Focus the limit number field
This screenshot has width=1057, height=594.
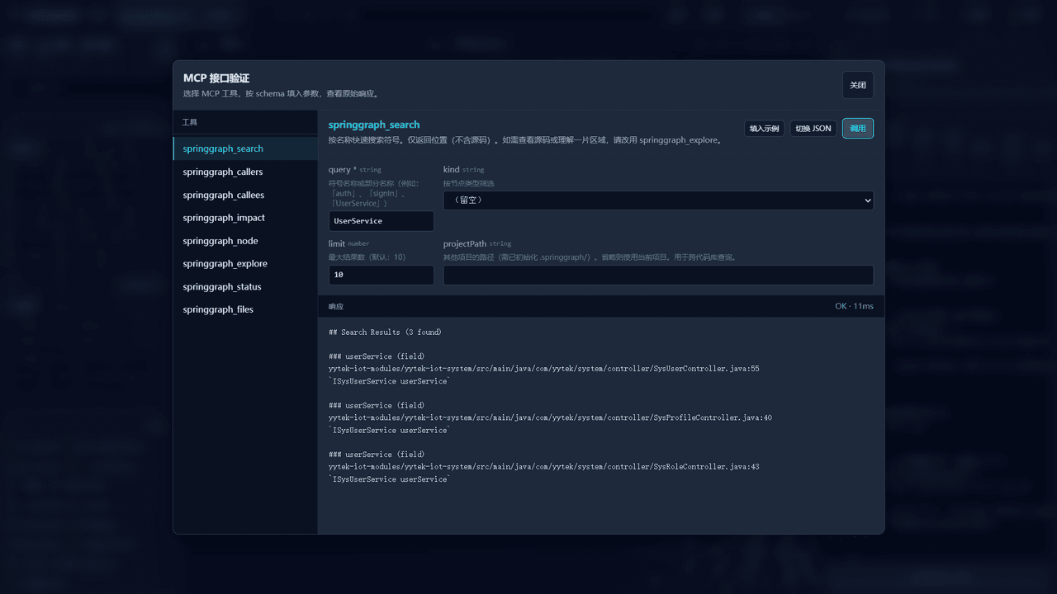381,275
